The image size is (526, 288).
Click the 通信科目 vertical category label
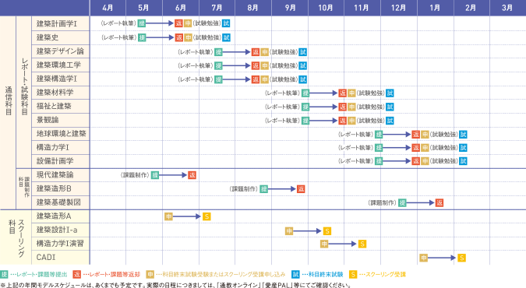[9, 100]
